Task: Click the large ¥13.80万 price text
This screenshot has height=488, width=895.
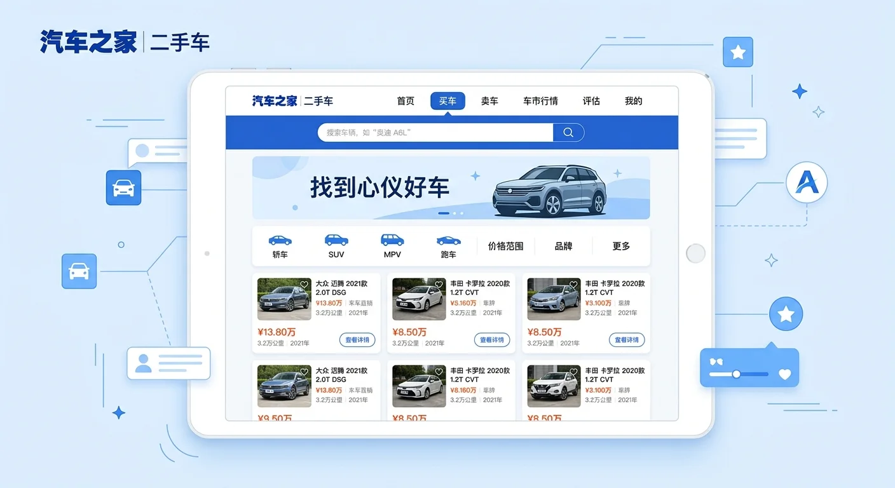Action: (x=277, y=332)
